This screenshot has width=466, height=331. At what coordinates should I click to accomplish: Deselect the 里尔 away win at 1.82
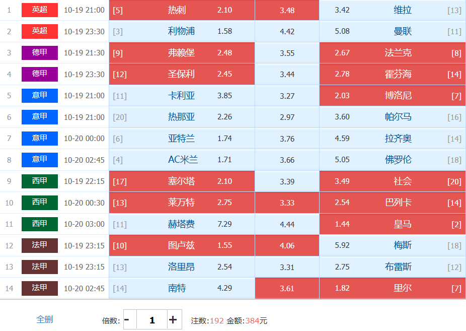tap(393, 288)
